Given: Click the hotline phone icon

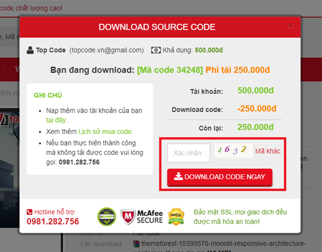Looking at the screenshot, I should pos(29,212).
